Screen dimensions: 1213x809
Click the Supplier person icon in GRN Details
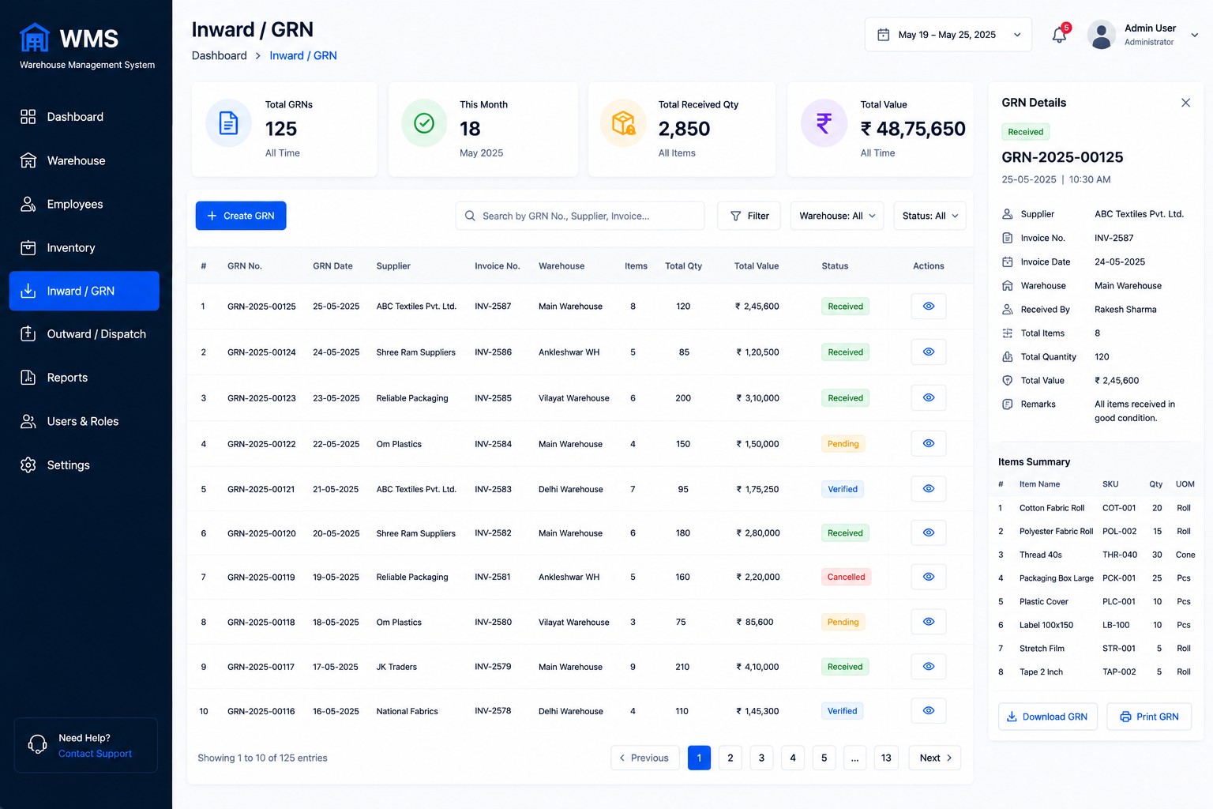1007,214
